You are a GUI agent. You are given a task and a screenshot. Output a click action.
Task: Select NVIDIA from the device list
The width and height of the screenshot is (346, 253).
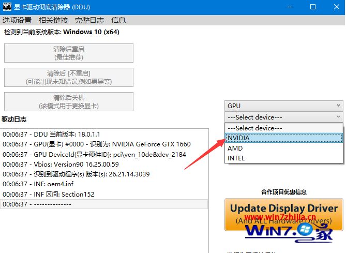[x=284, y=138]
